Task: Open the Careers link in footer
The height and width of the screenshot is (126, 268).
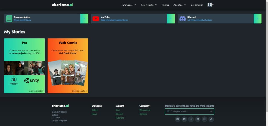Action: point(143,114)
